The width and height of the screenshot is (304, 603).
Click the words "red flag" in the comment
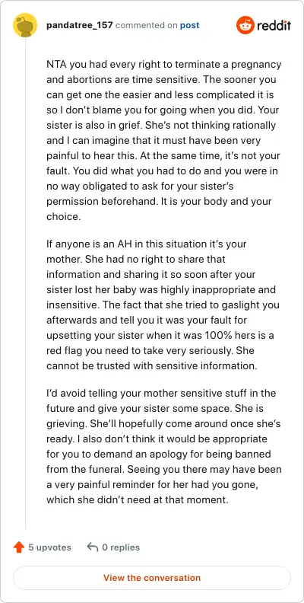63,351
